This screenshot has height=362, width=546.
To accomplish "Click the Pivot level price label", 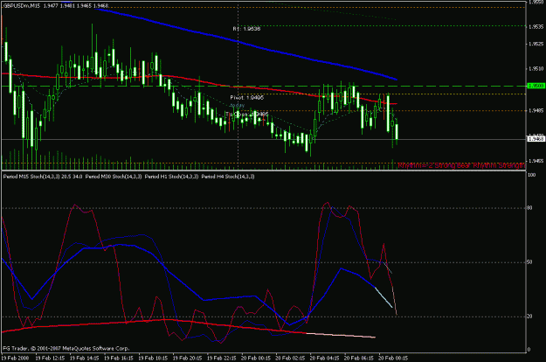I will (247, 98).
